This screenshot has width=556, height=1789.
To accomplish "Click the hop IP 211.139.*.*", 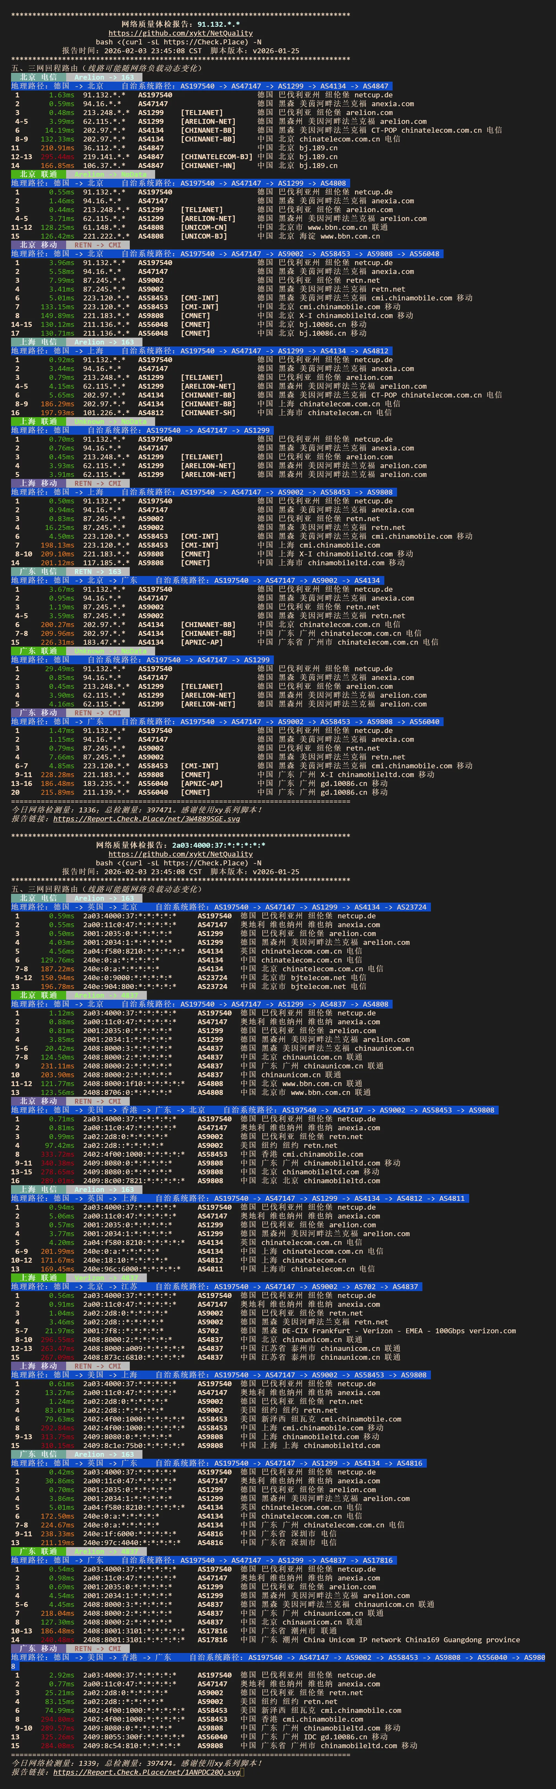I will [x=106, y=792].
